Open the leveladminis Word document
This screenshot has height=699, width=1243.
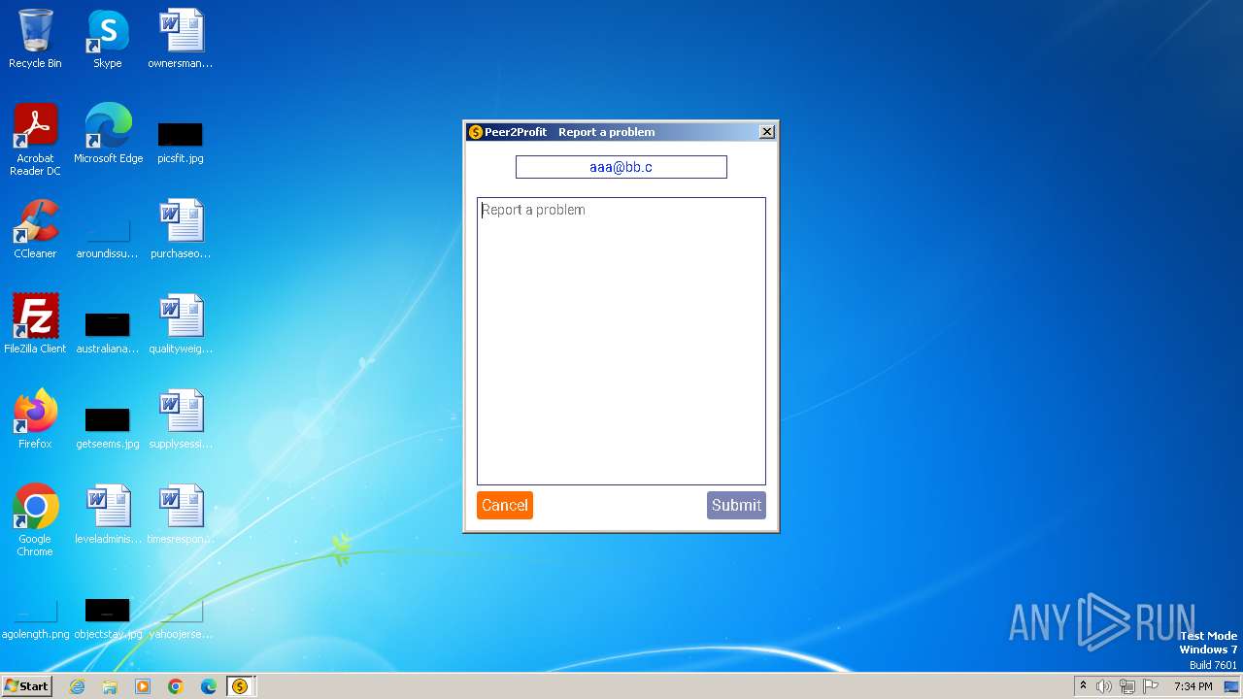coord(108,514)
